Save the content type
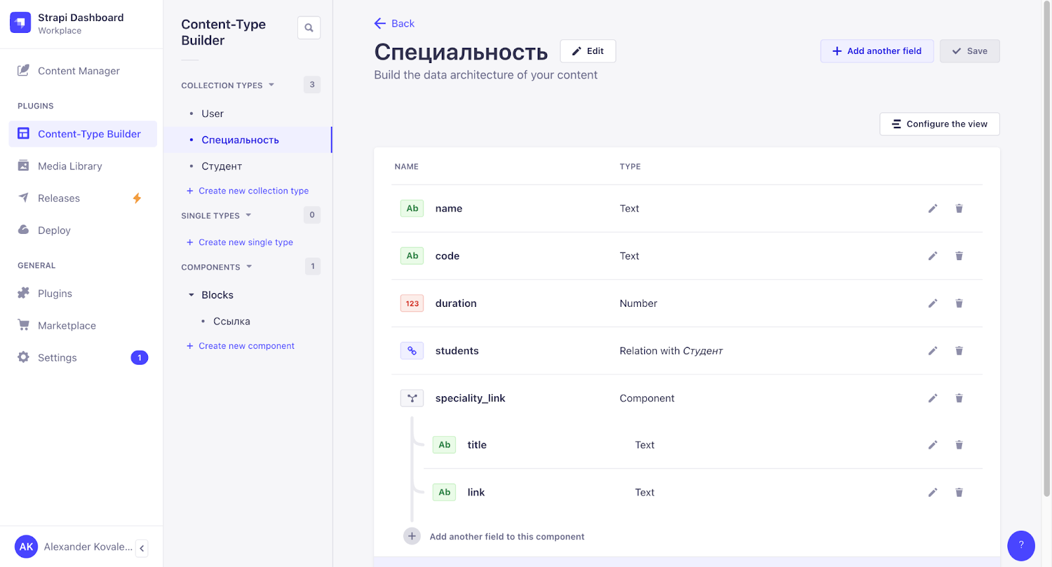Screen dimensions: 1052x567 tap(970, 51)
